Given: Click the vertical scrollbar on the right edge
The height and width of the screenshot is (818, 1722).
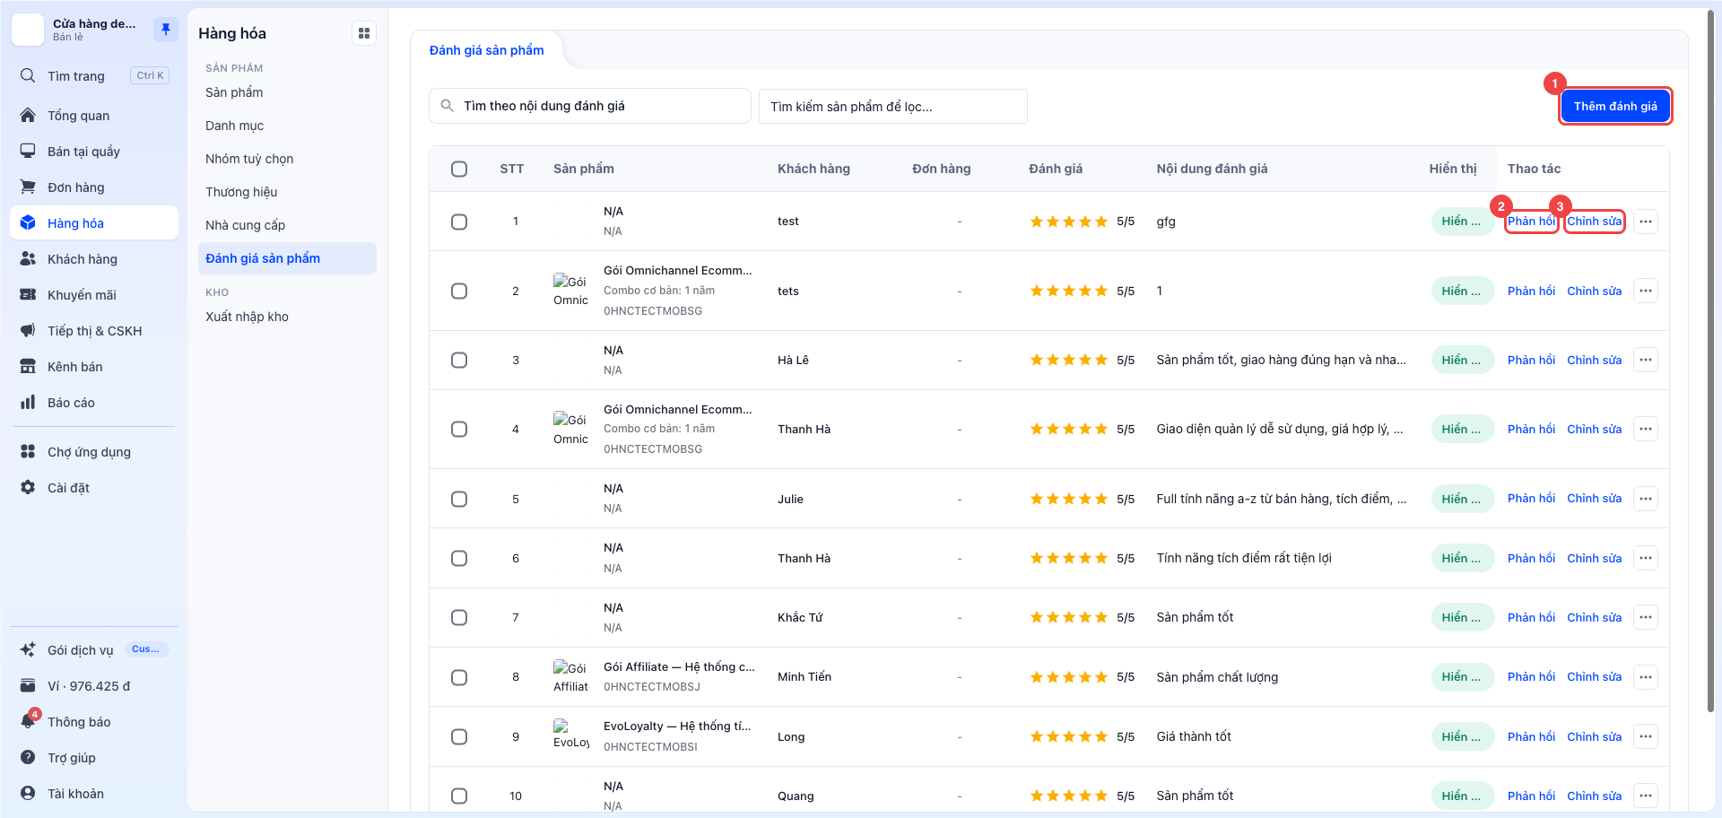Looking at the screenshot, I should pyautogui.click(x=1711, y=359).
